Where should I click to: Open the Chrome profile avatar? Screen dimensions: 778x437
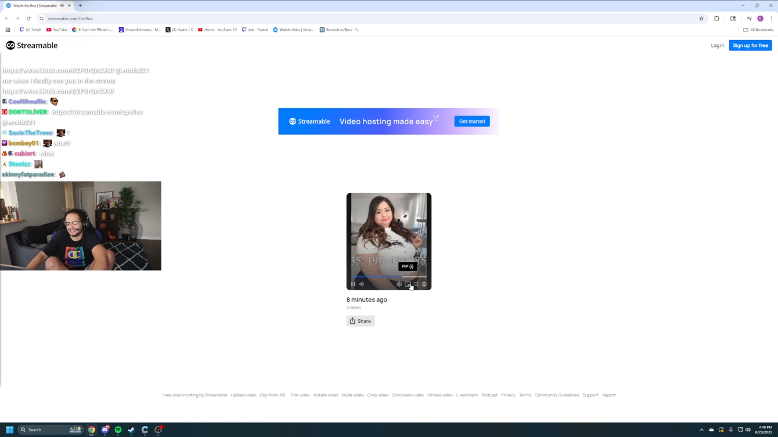(760, 19)
